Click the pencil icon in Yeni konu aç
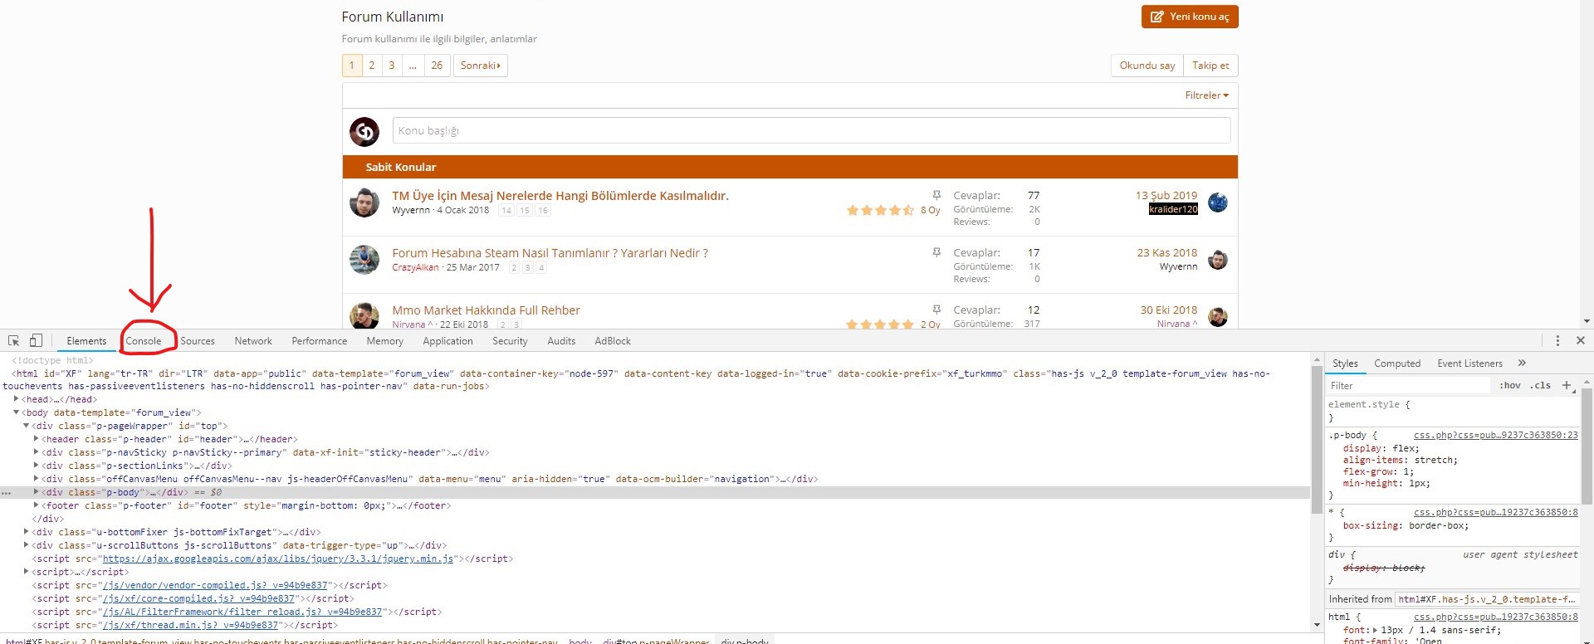 pos(1156,17)
